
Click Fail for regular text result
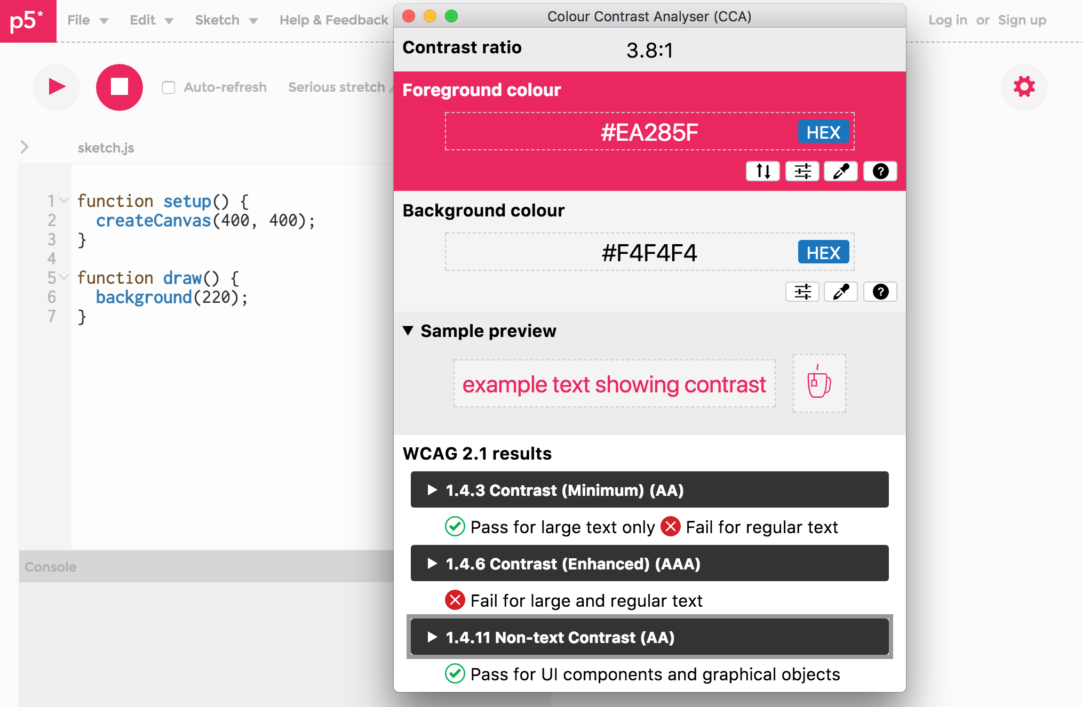[x=761, y=527]
